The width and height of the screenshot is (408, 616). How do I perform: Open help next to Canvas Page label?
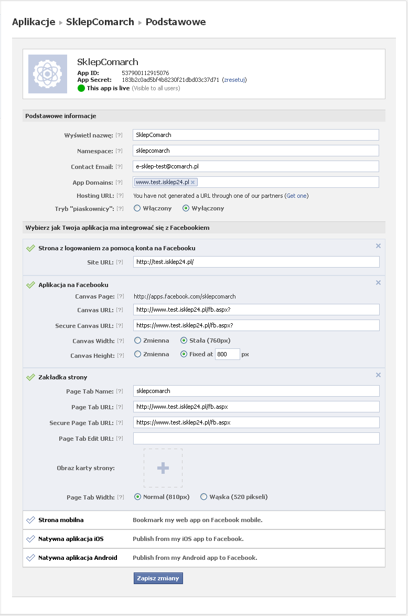(x=121, y=296)
